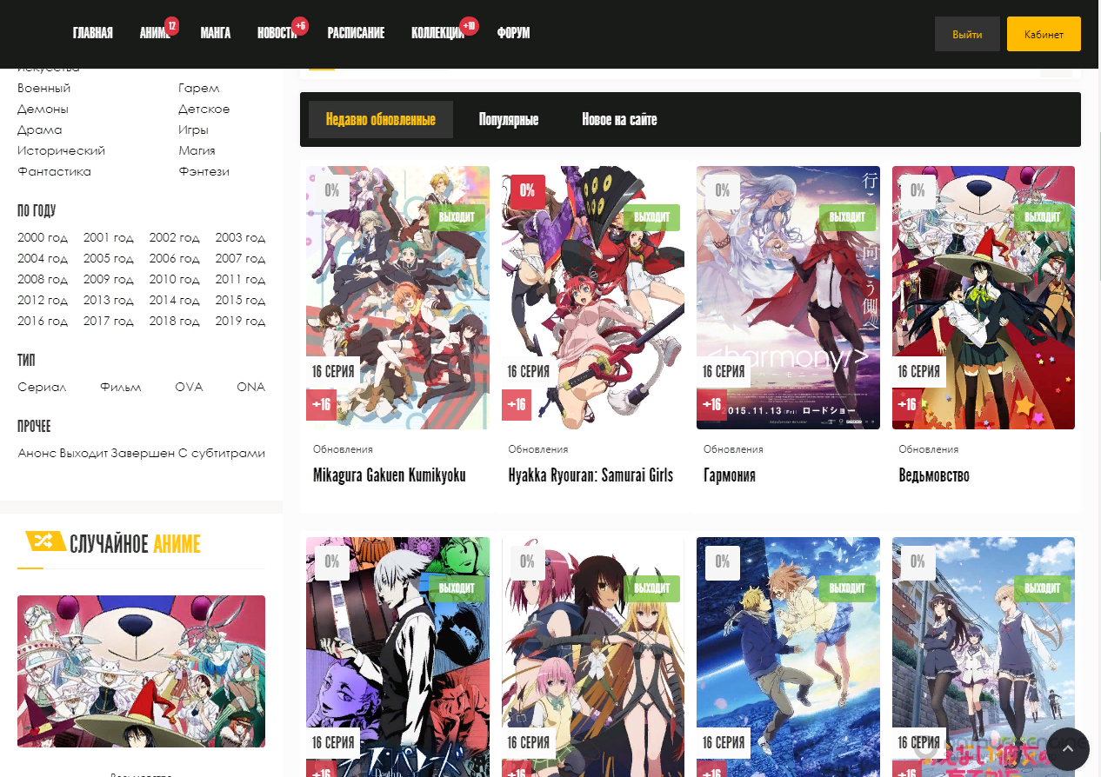Open the Форум link
The width and height of the screenshot is (1101, 777).
[514, 33]
